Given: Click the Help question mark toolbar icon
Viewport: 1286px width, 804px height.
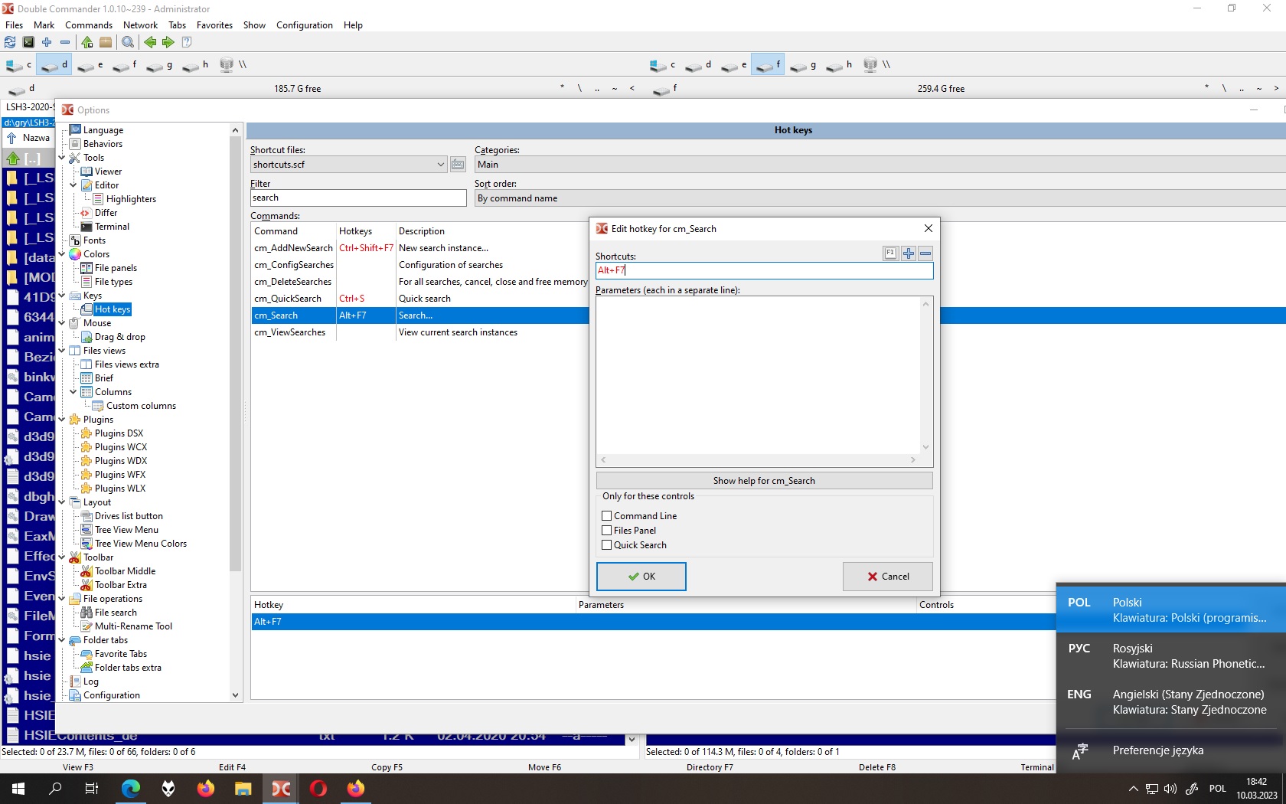Looking at the screenshot, I should point(187,43).
